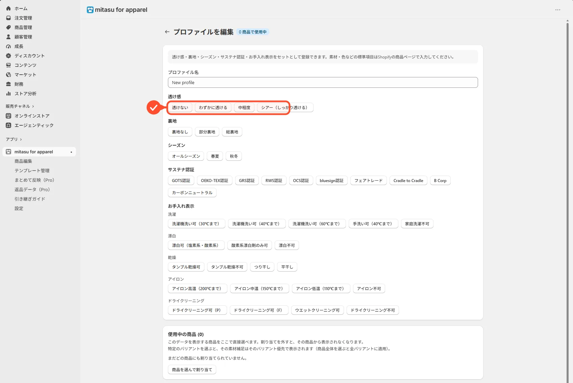Choose 洗濯機洗い可（30℃まで）
Viewport: 573px width, 383px height.
click(197, 224)
